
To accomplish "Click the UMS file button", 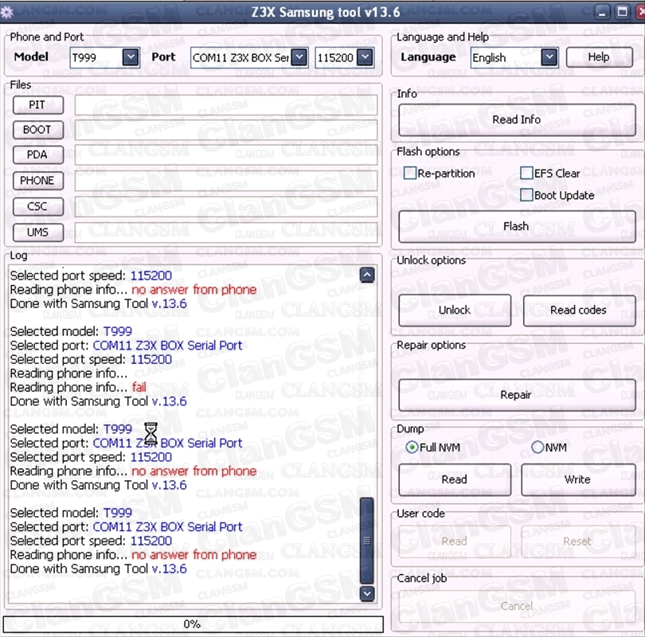I will (38, 233).
